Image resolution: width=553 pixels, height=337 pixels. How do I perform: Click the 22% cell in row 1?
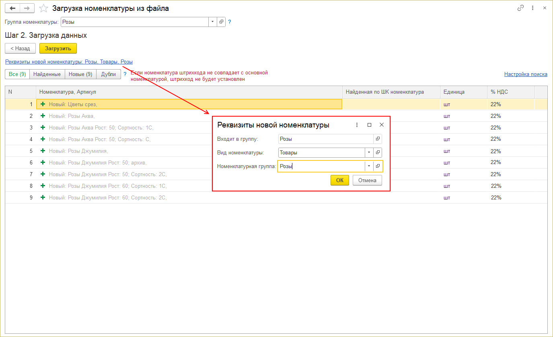pos(511,104)
